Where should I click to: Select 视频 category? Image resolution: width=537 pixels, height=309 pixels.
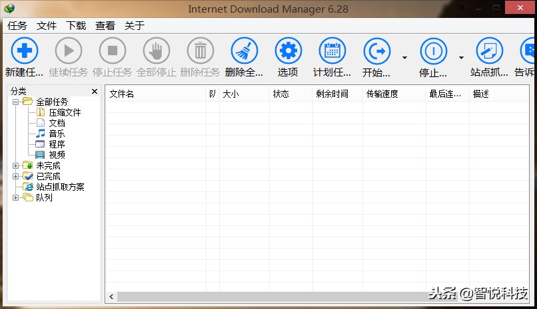[x=57, y=155]
